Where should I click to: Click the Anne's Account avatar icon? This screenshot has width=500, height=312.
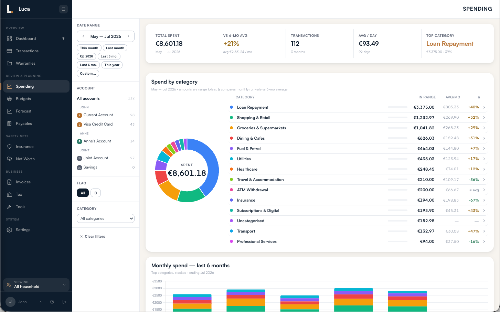79,141
